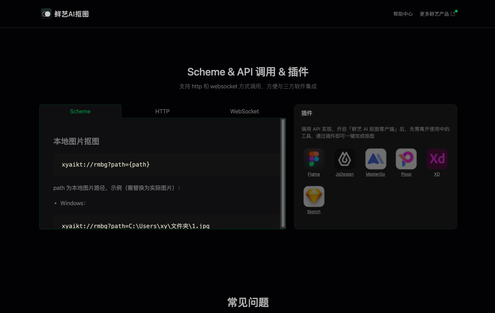495x313 pixels.
Task: Switch to the WebSocket tab
Action: pos(244,111)
